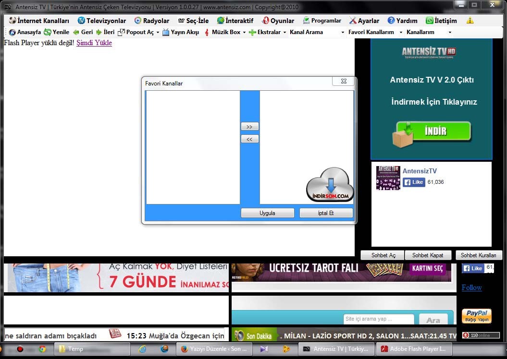The height and width of the screenshot is (359, 507).
Task: Open the Kanal Arama combo box
Action: click(317, 32)
